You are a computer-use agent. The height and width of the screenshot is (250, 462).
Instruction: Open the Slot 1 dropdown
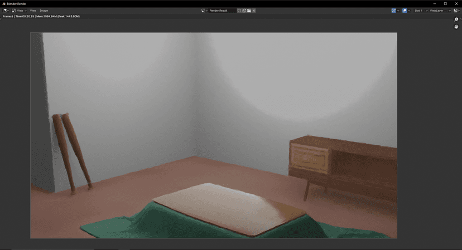click(x=420, y=11)
